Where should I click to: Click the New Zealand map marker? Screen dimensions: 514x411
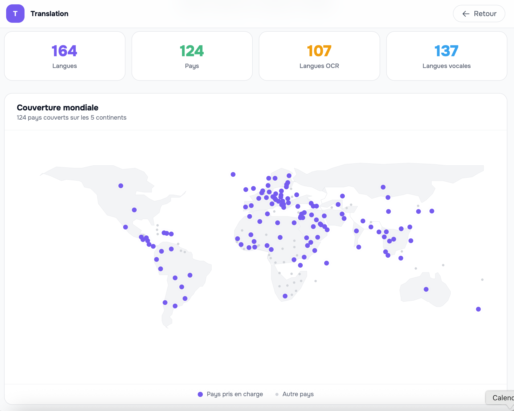coord(478,309)
